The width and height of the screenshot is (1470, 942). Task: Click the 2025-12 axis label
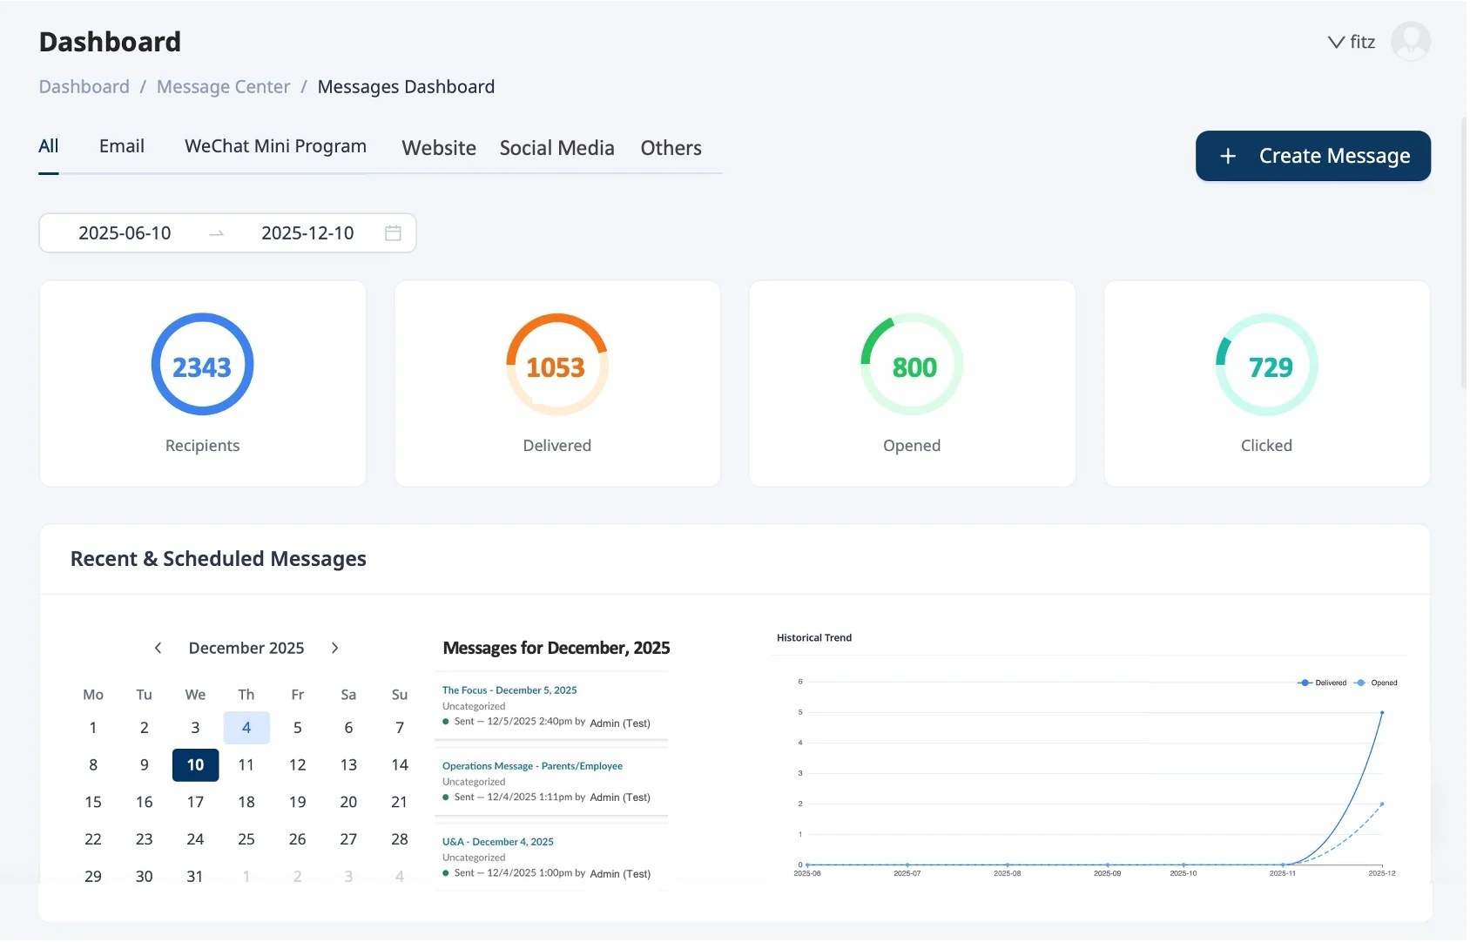pos(1382,873)
